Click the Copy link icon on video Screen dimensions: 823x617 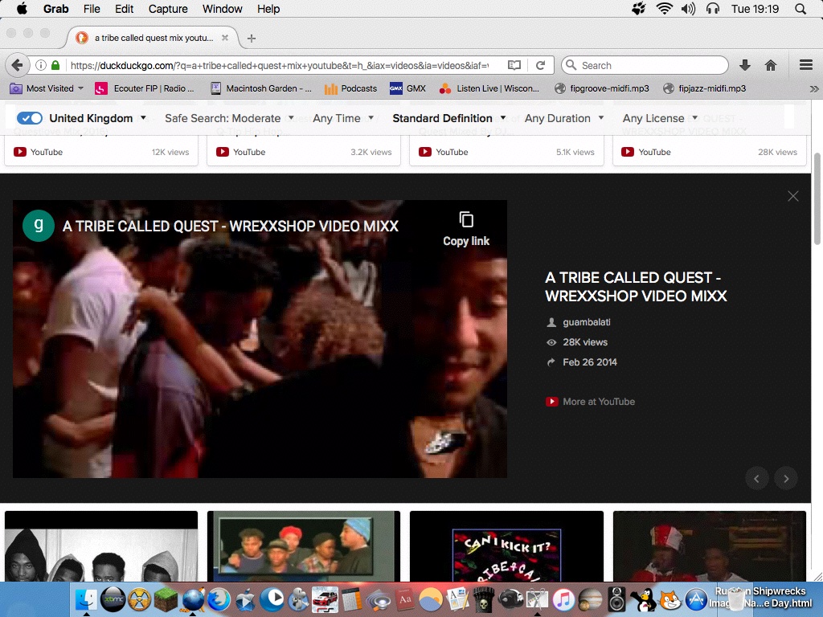466,219
